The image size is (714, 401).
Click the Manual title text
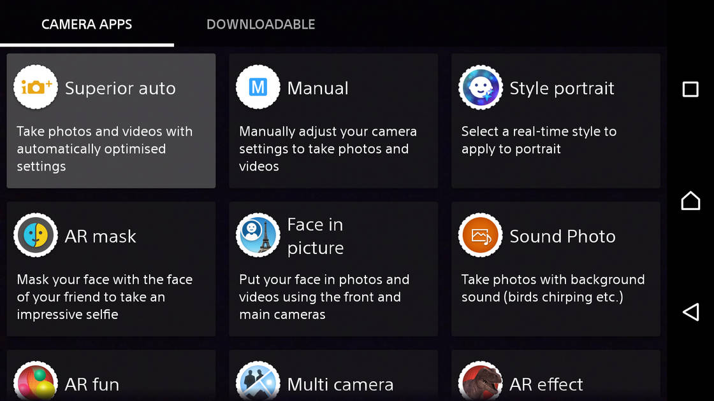click(x=317, y=88)
